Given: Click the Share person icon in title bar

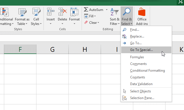Looking at the screenshot, I should [181, 2].
